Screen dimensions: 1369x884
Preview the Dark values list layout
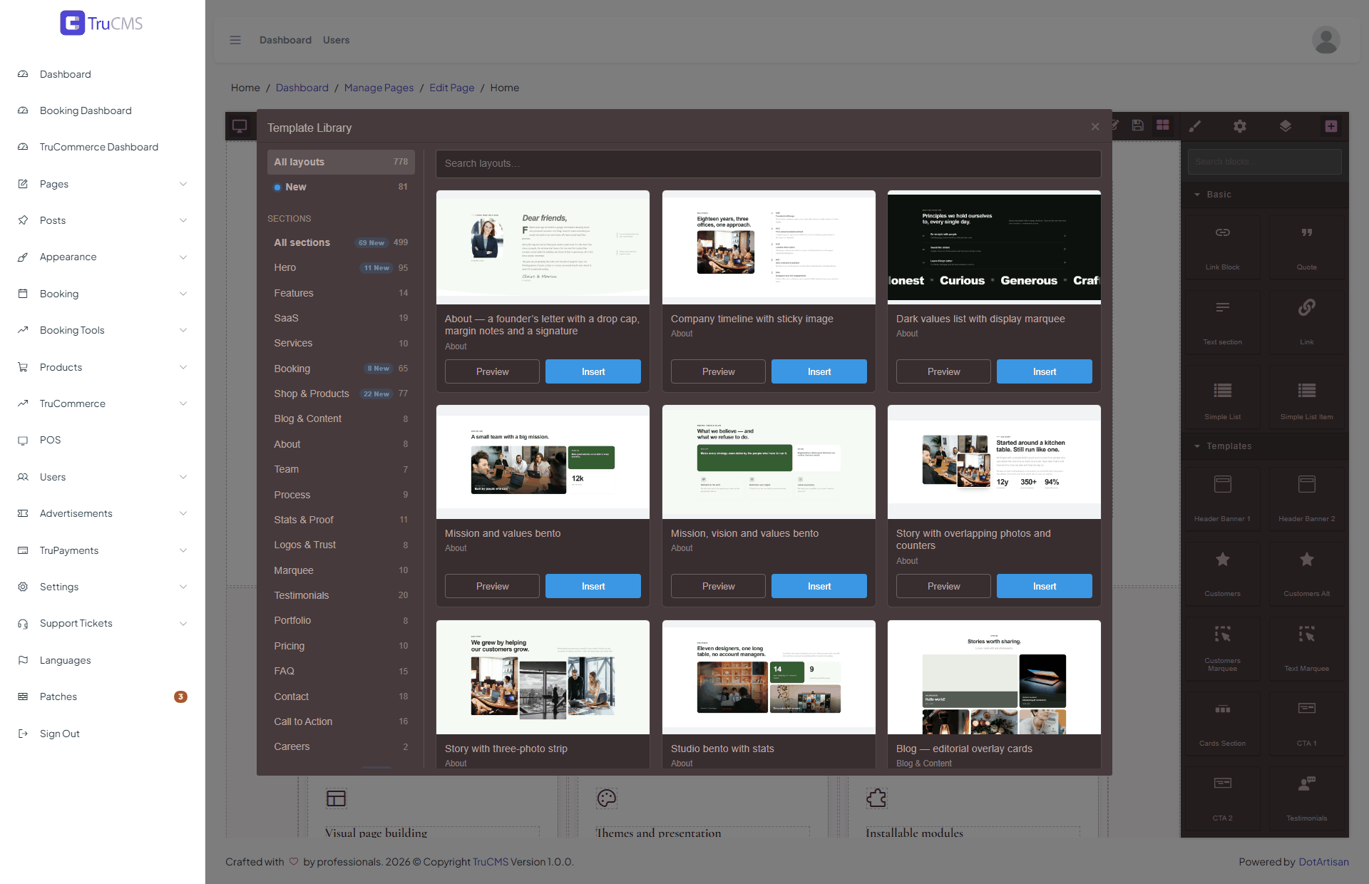[x=943, y=371]
